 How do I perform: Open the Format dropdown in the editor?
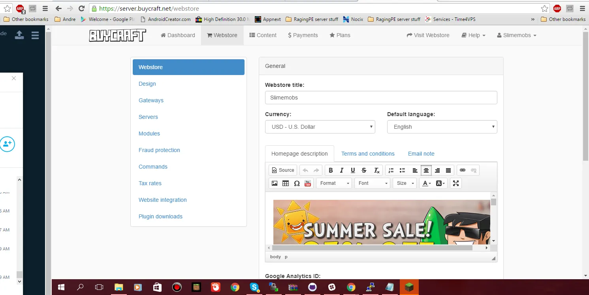coord(334,183)
